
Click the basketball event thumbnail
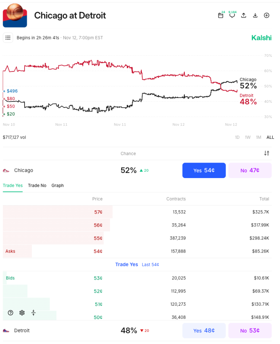[x=15, y=15]
